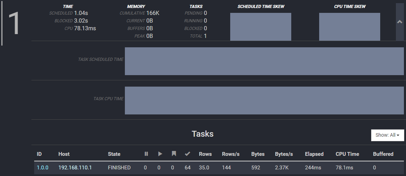Open the Show: All dropdown
Screen dimensions: 406x176
click(x=387, y=135)
